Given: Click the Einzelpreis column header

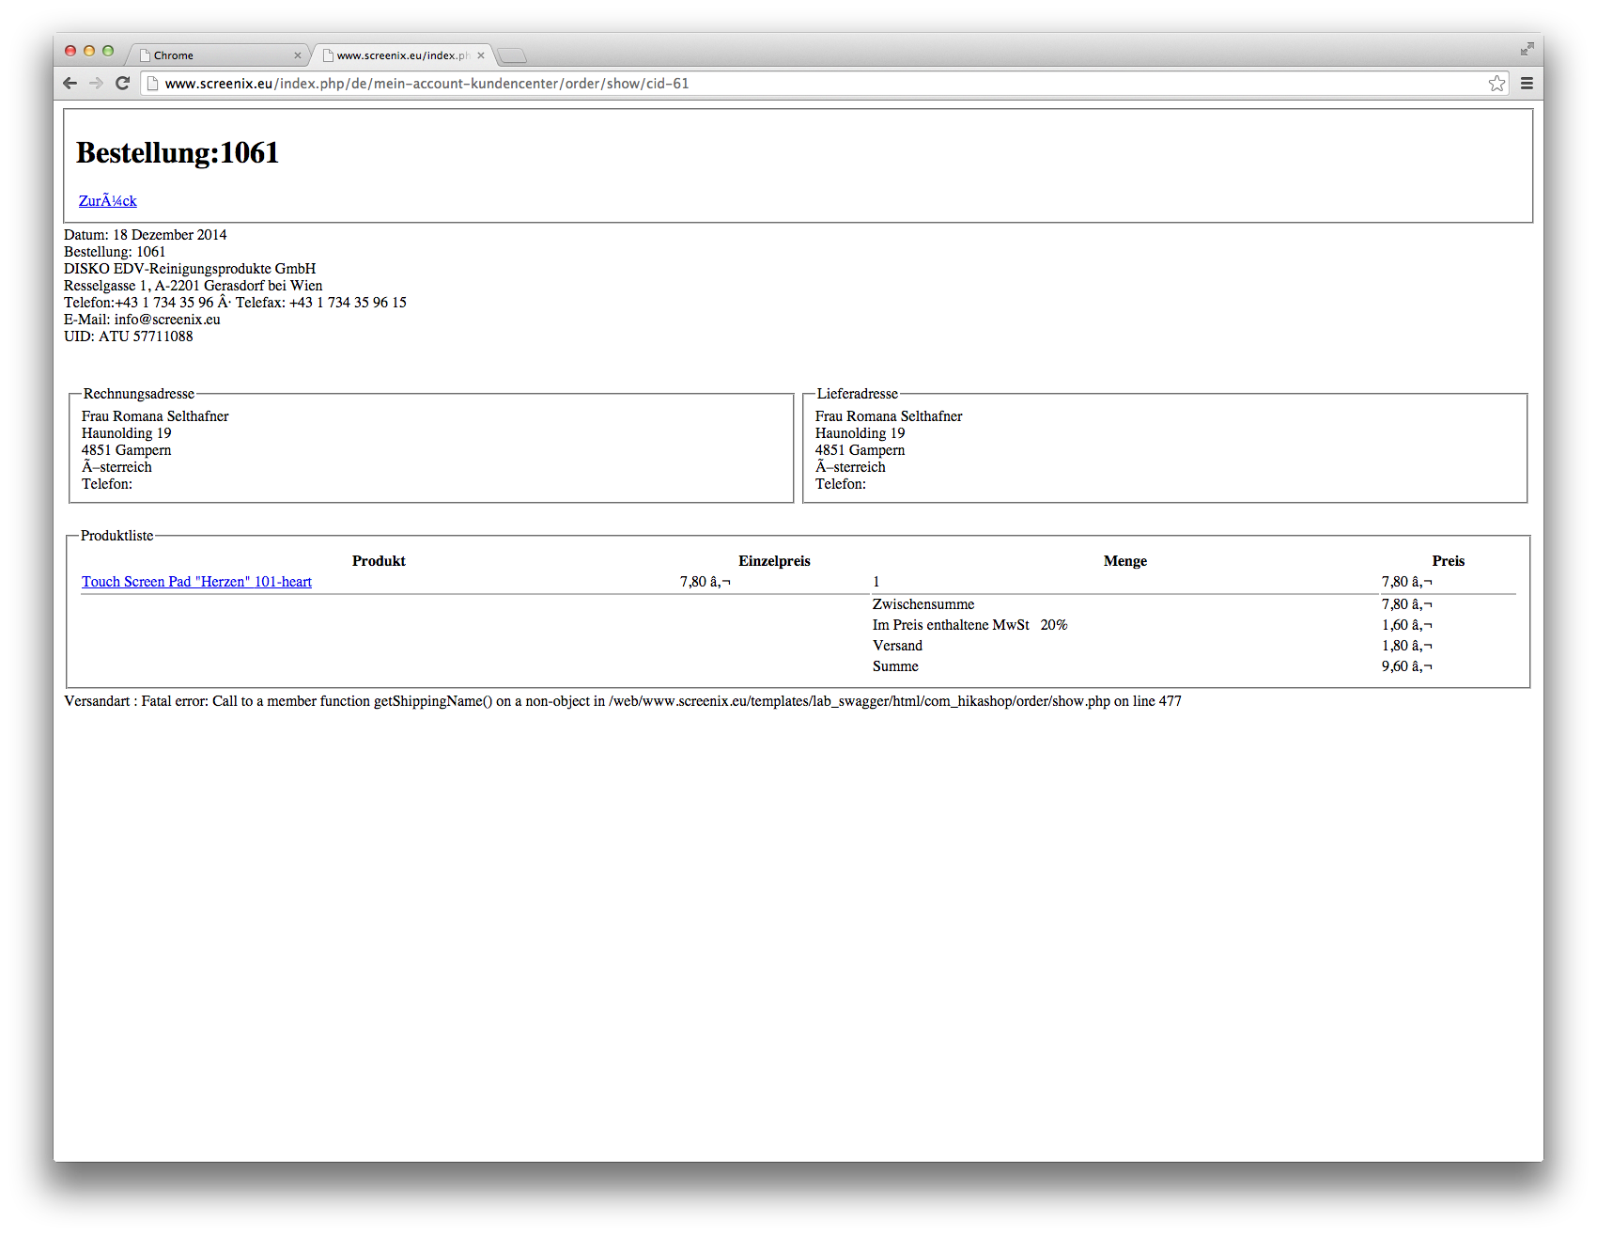Looking at the screenshot, I should pyautogui.click(x=774, y=561).
